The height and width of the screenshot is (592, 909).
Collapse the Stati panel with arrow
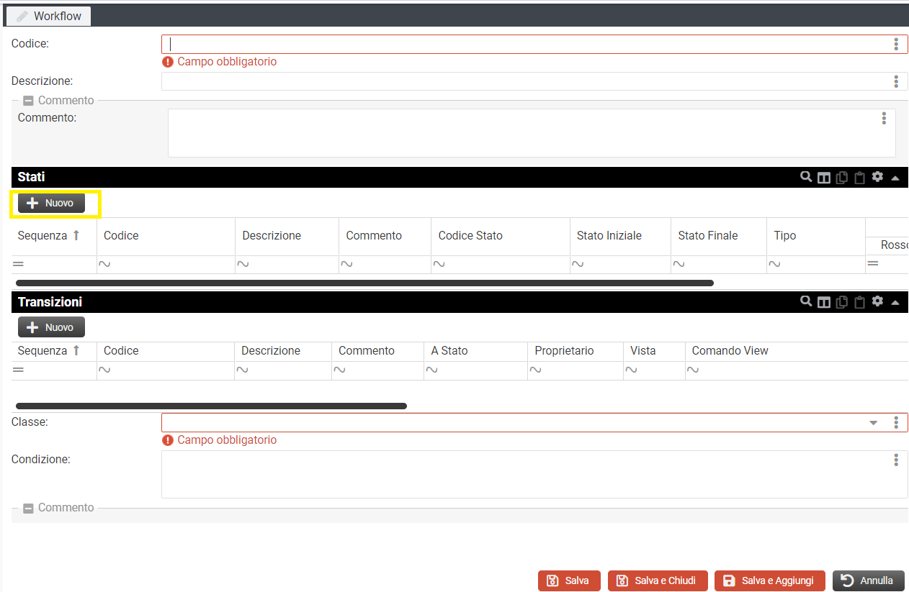[x=895, y=178]
